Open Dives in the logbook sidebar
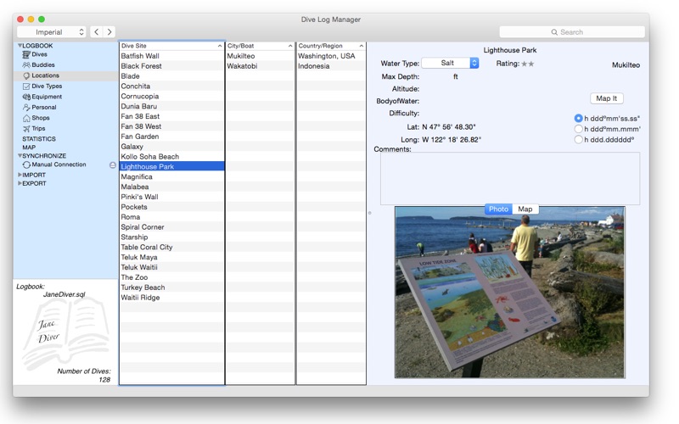The height and width of the screenshot is (424, 679). click(x=39, y=54)
